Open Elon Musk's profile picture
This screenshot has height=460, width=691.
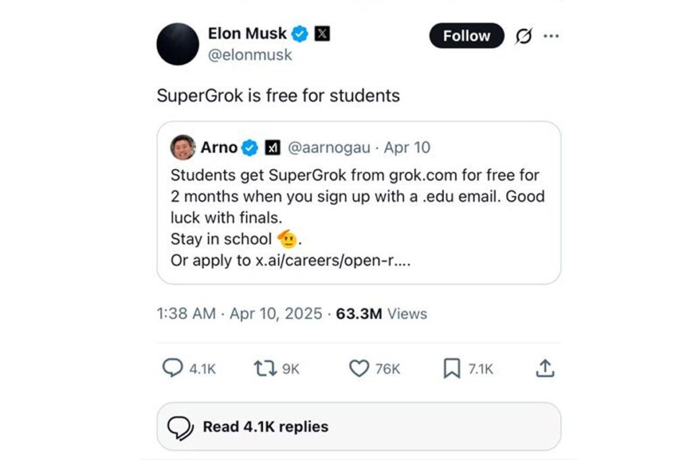point(177,44)
